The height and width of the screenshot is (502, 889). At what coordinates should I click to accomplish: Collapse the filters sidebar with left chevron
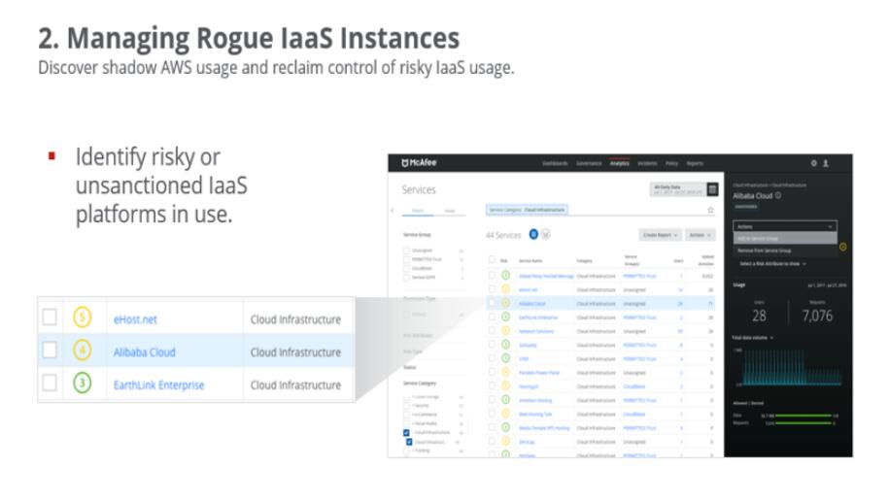pyautogui.click(x=393, y=211)
